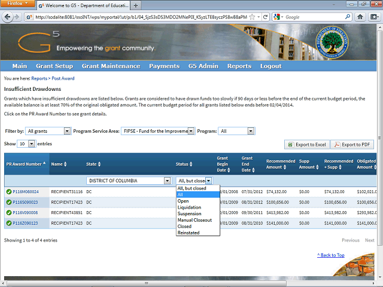Image resolution: width=383 pixels, height=287 pixels.
Task: Choose "Open" status option
Action: (x=198, y=201)
